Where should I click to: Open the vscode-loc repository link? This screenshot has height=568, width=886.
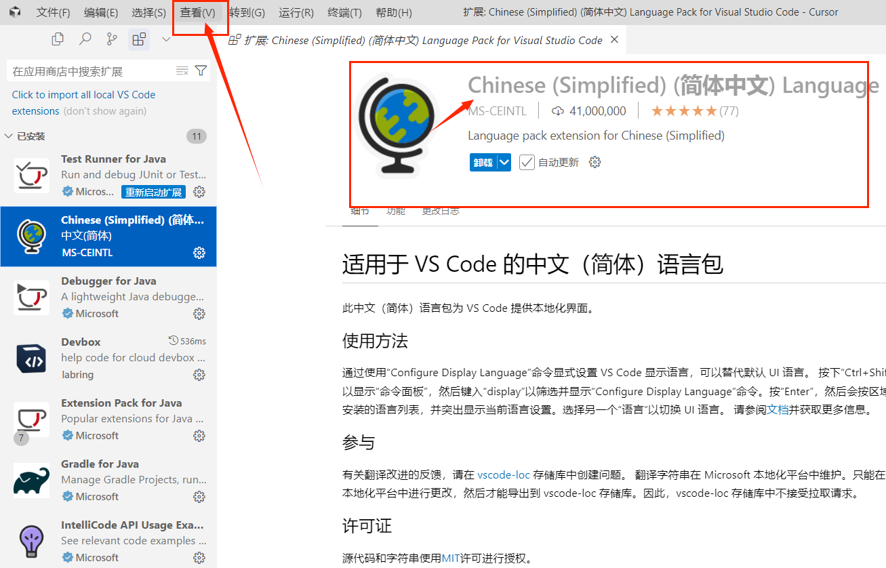(504, 474)
